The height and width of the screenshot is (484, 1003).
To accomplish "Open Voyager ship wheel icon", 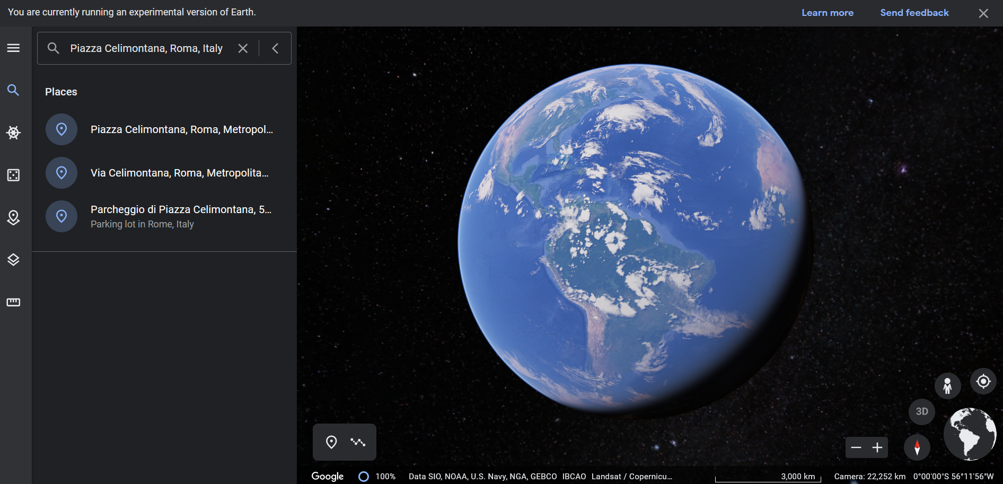I will [13, 133].
